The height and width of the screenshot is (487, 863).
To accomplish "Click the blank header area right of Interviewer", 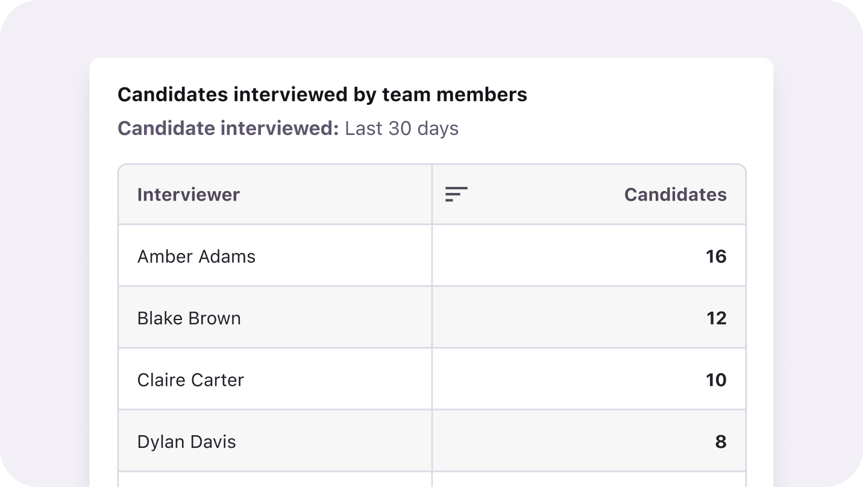I will coord(337,194).
